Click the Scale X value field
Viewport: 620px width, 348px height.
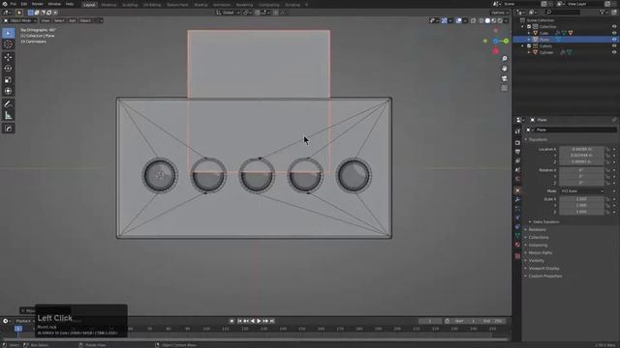coord(581,200)
